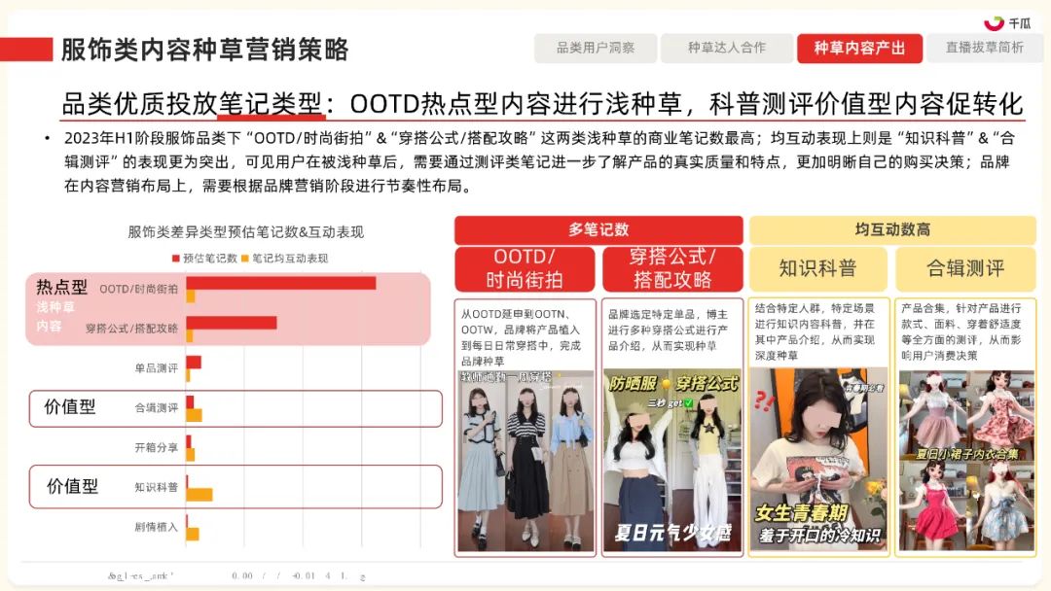The image size is (1051, 591).
Task: Click the 合辑测评 yellow label
Action: 966,269
